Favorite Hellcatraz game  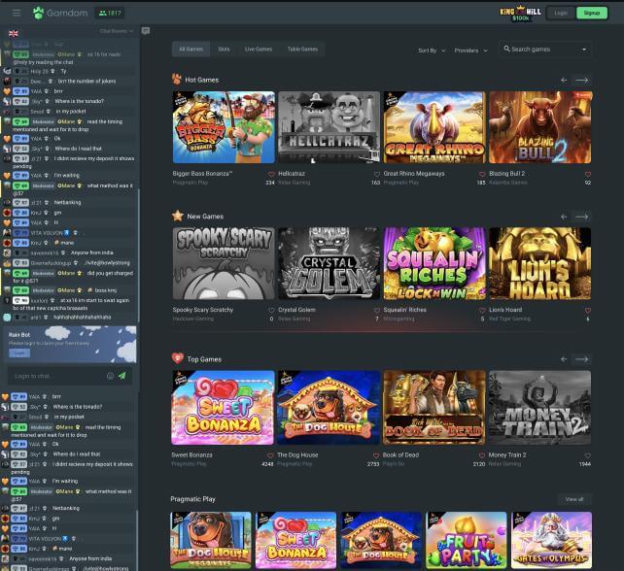click(x=377, y=174)
